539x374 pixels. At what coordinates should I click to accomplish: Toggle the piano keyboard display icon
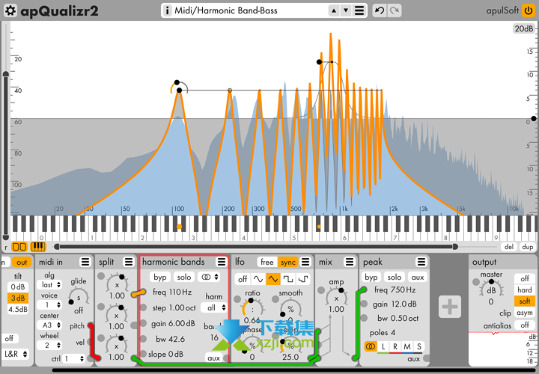[x=38, y=247]
